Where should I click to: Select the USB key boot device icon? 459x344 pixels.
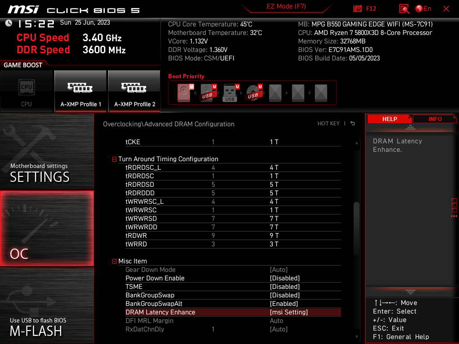(x=230, y=93)
